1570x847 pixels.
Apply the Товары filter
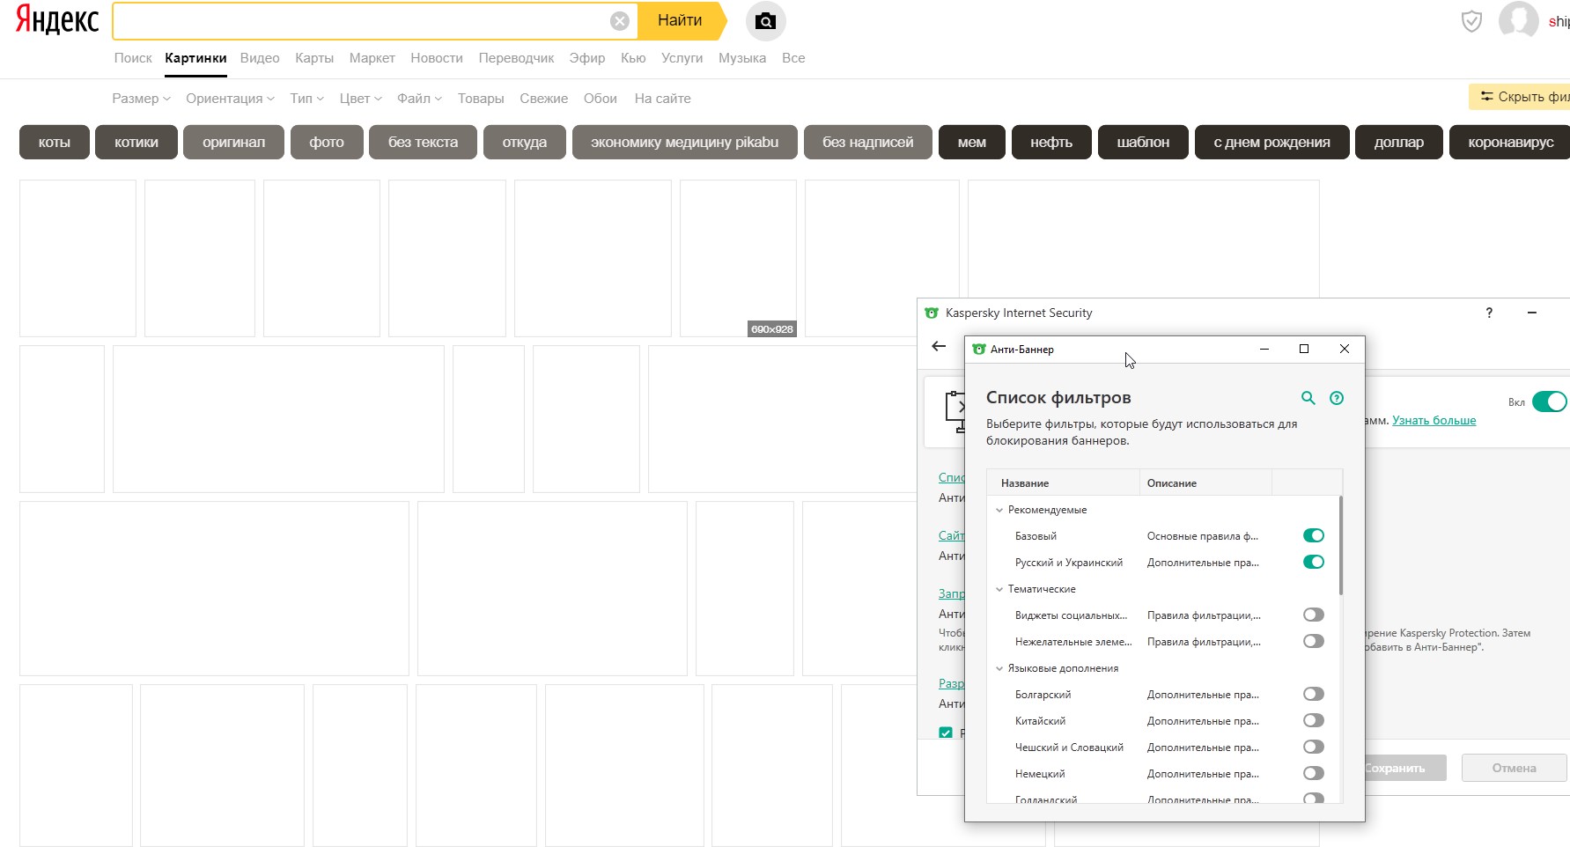tap(481, 99)
